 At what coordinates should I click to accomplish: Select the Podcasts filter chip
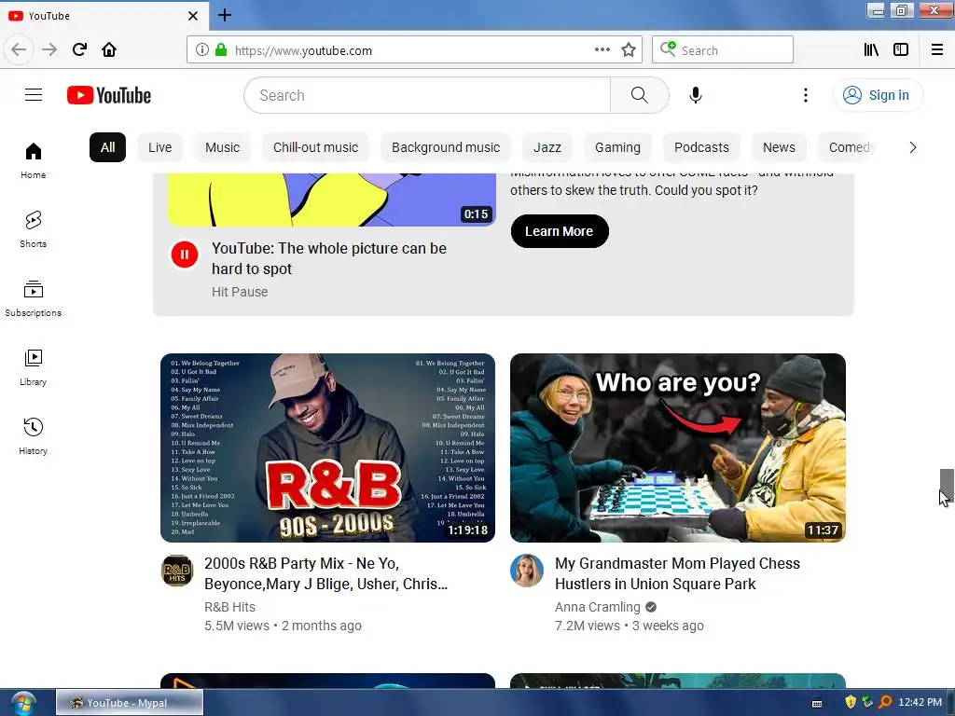(701, 147)
